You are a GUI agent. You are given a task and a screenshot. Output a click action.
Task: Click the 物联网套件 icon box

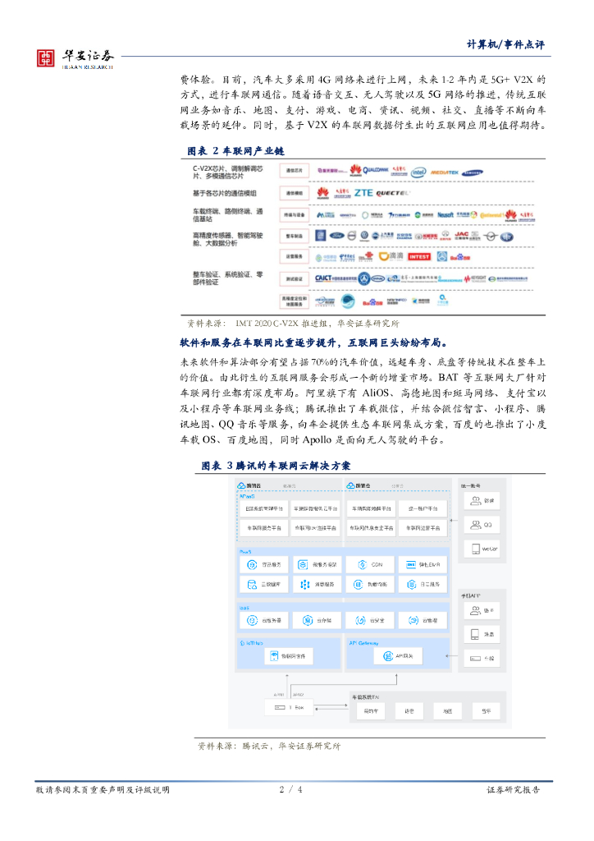coord(288,656)
